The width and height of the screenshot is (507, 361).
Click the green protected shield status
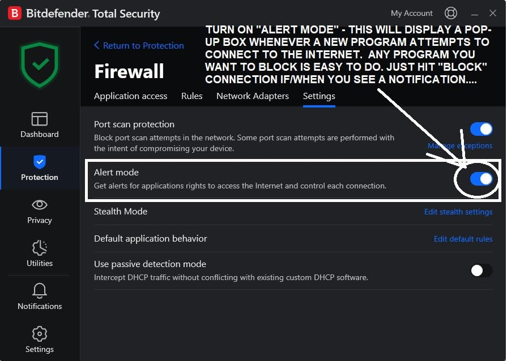click(x=39, y=63)
